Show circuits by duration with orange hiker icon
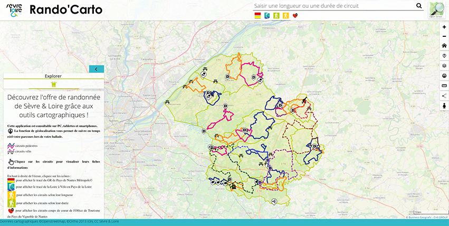449x226 pixels. click(x=285, y=16)
